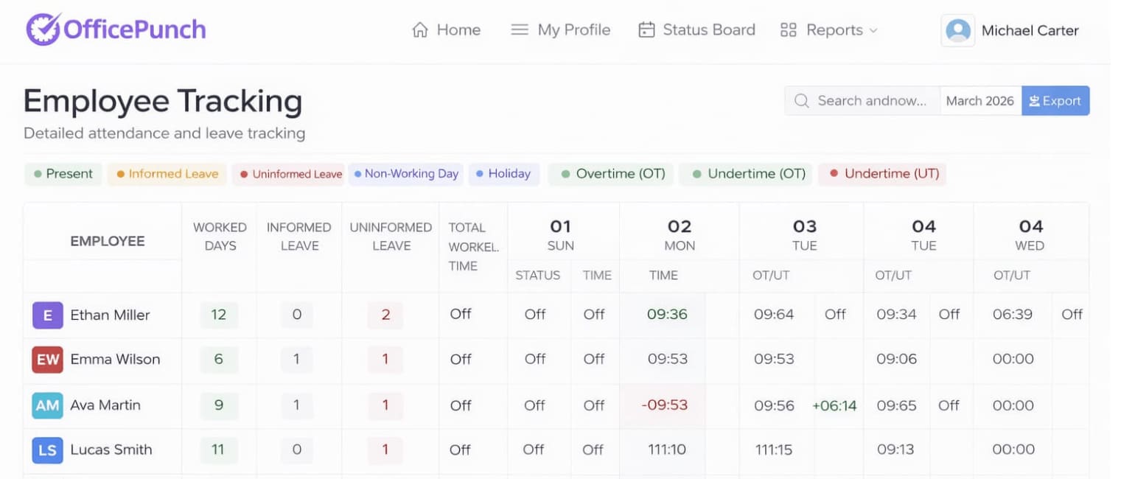Click Lucas Smith's blue LS avatar
The image size is (1121, 479).
47,450
